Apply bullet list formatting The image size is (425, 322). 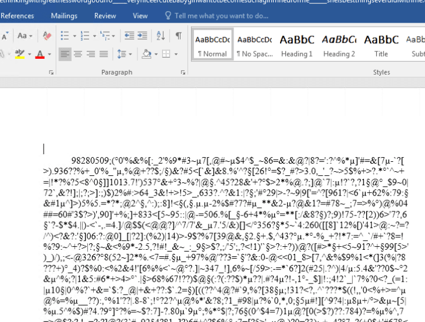click(x=65, y=36)
